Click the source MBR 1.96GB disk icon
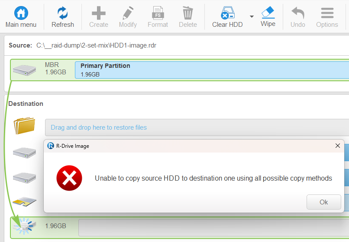349x242 pixels. point(24,70)
